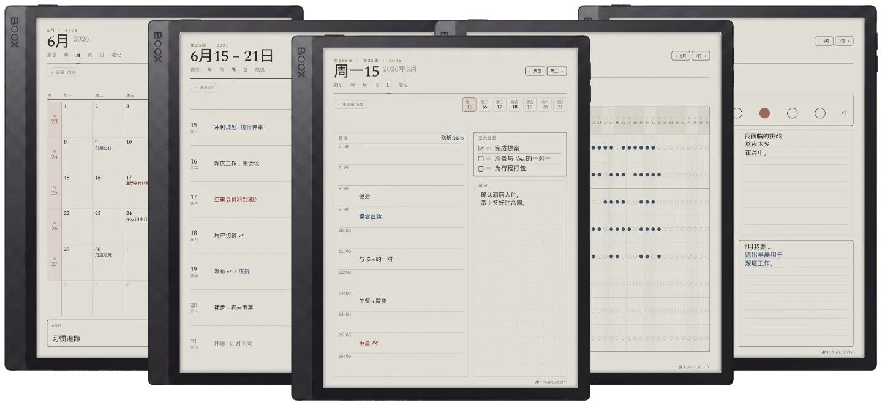Open 年 tab on the daily page
Viewport: 882px width, 405px height.
(x=353, y=85)
